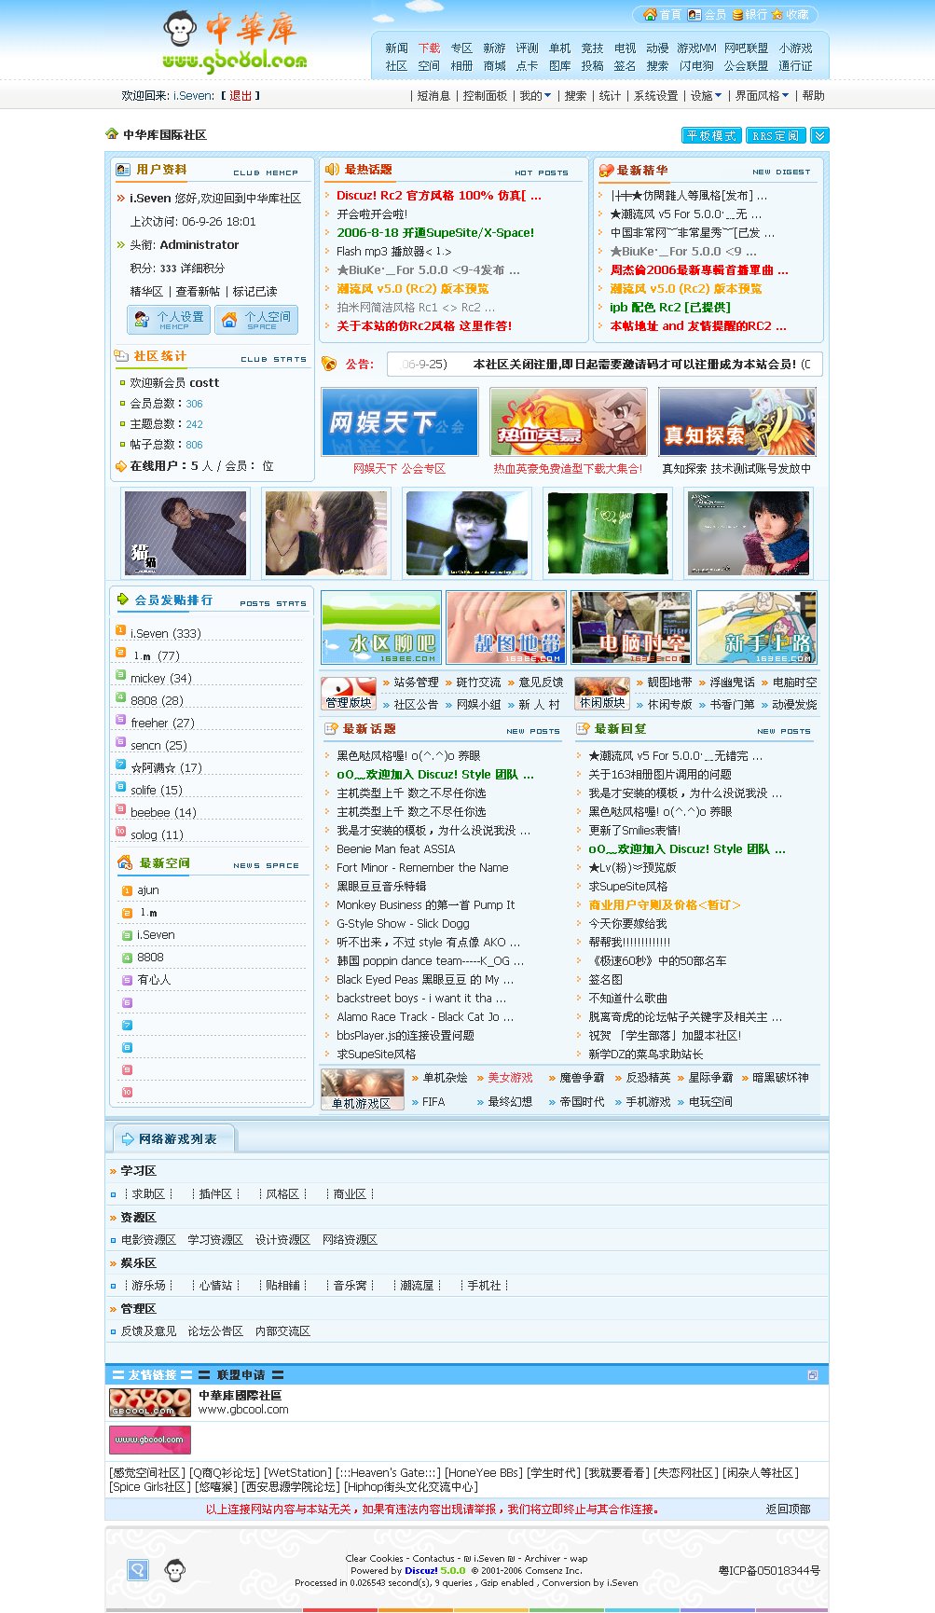The height and width of the screenshot is (1613, 935).
Task: Open member i.Seven (333) ranking entry
Action: pyautogui.click(x=165, y=633)
